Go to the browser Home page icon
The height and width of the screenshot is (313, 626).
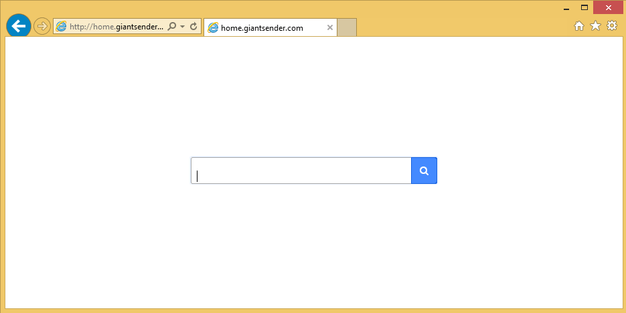point(579,26)
